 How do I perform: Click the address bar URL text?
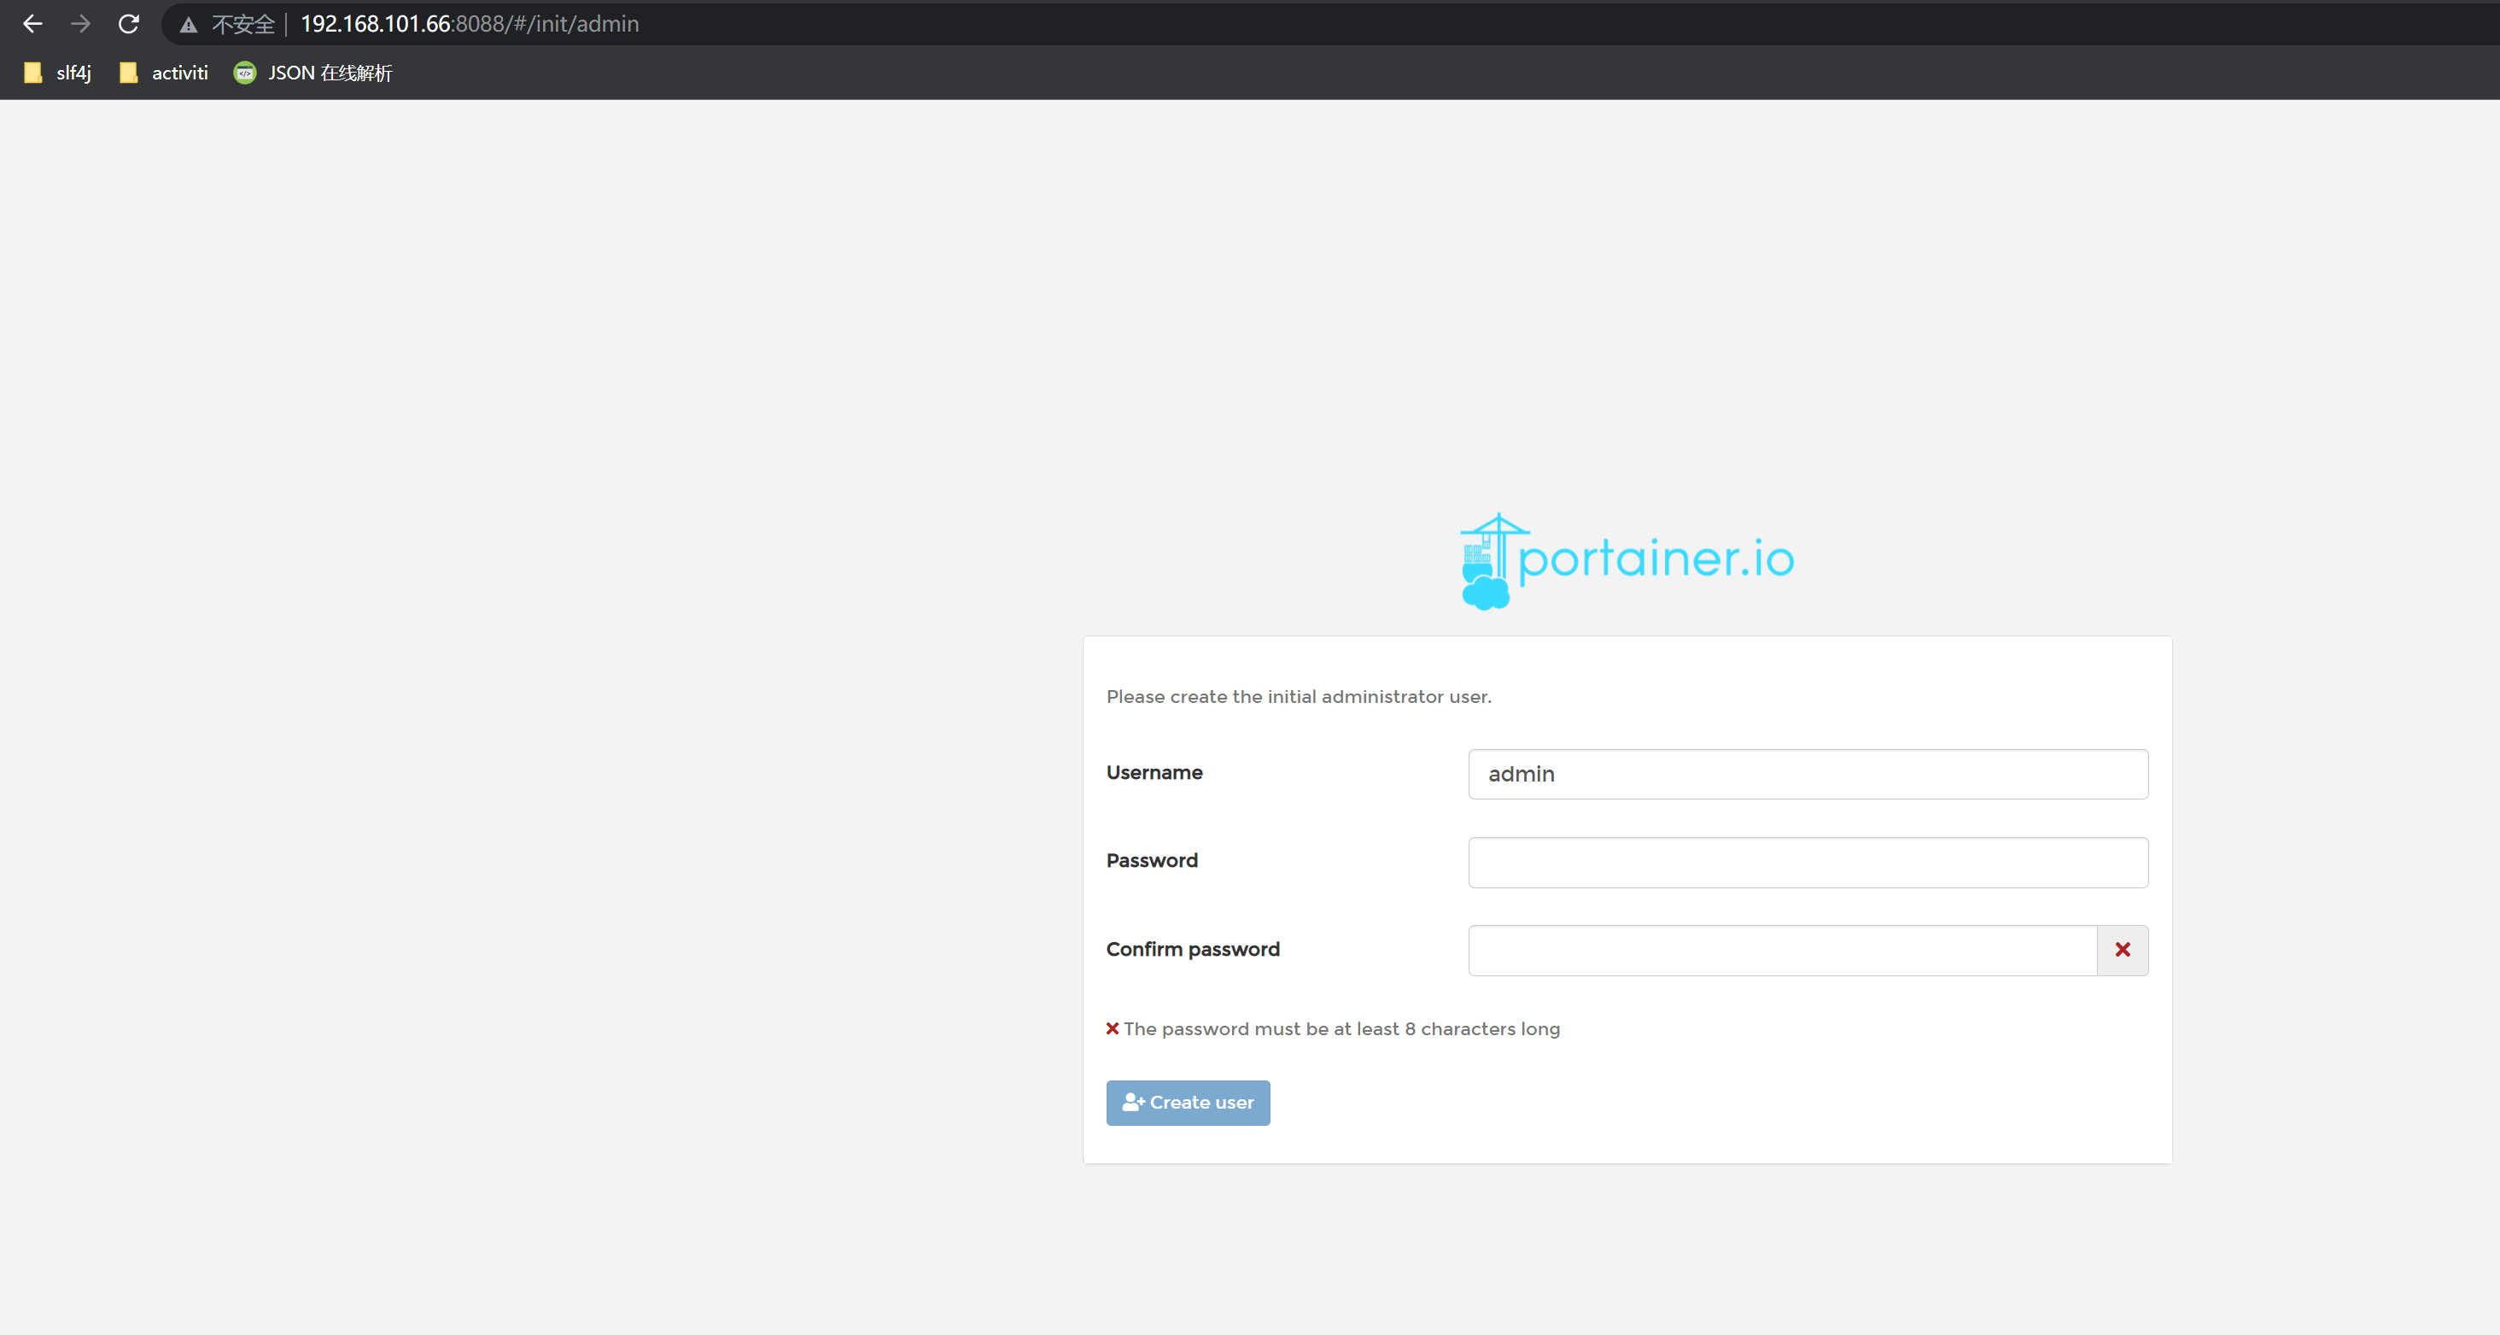click(x=470, y=24)
